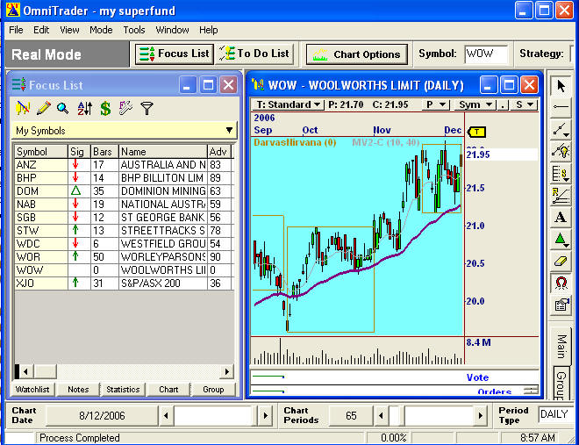Select the BHP row in symbol list
Screen dimensions: 579x445
tap(124, 178)
